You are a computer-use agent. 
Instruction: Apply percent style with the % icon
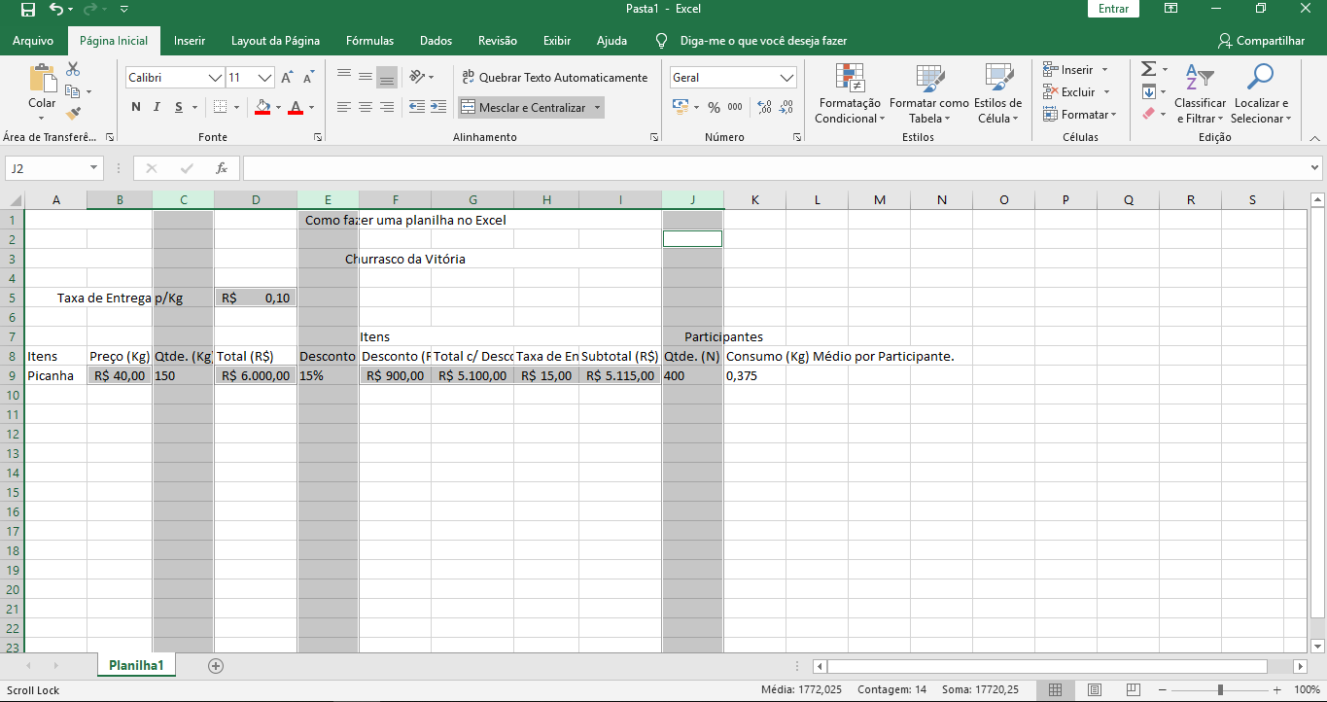click(714, 107)
